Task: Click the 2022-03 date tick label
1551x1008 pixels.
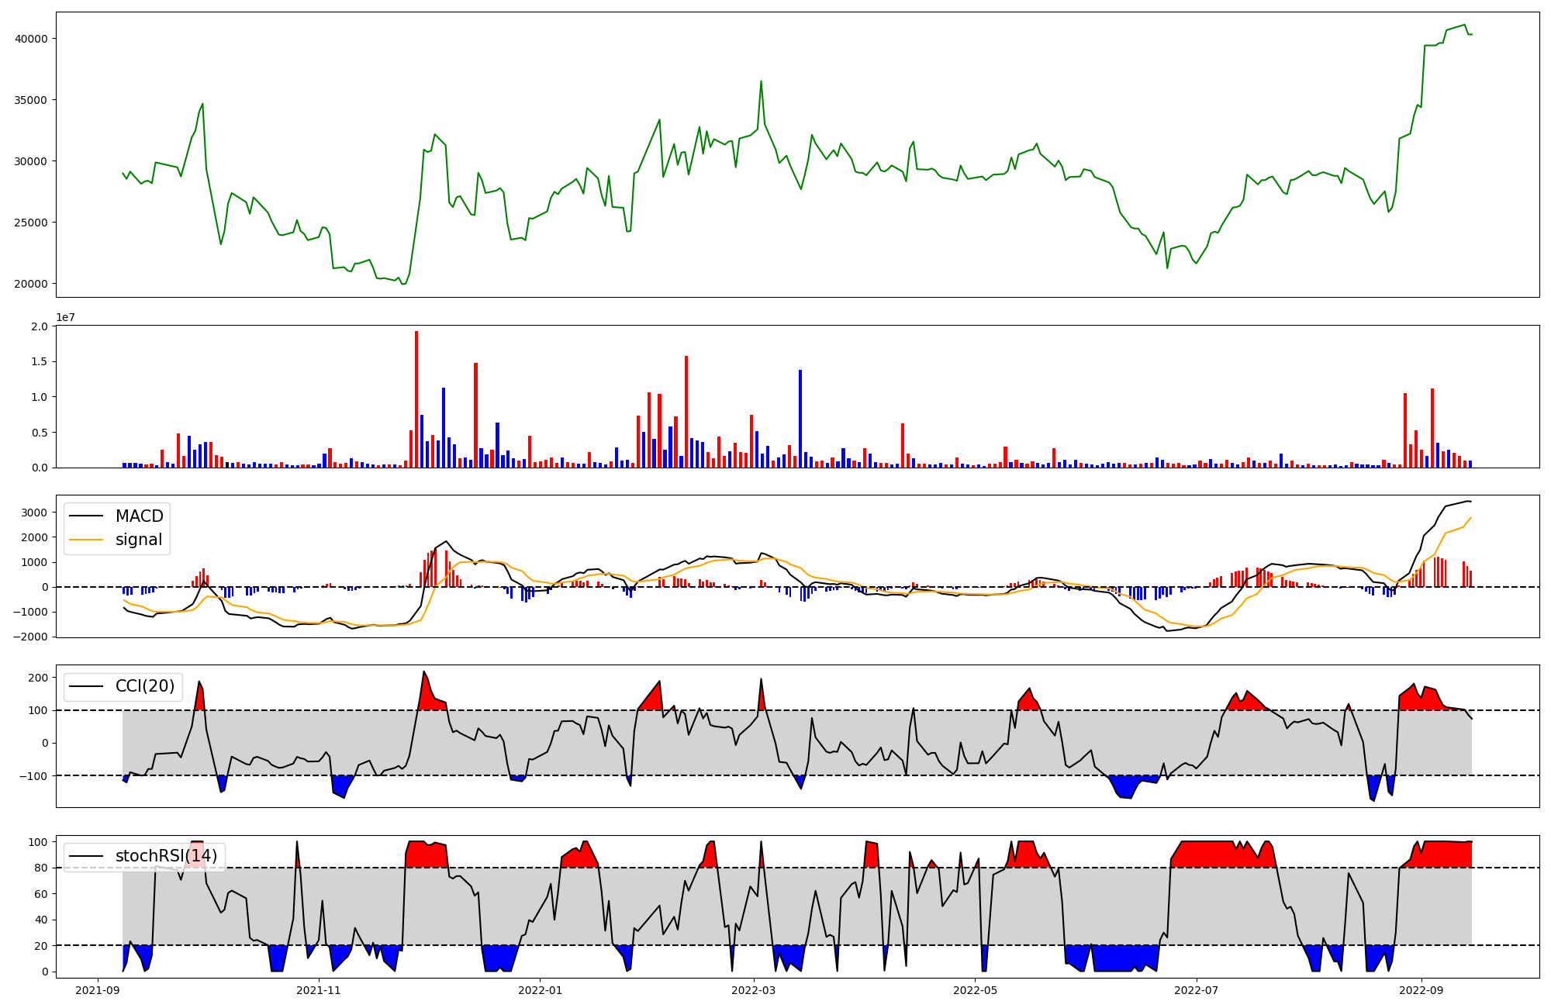Action: 754,990
